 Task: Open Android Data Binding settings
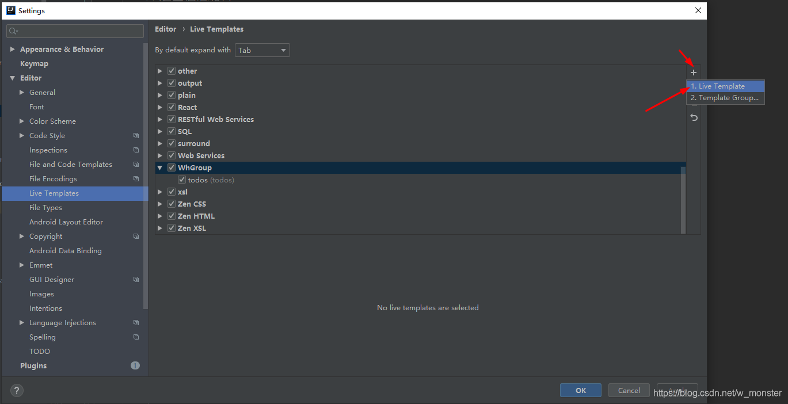point(66,250)
